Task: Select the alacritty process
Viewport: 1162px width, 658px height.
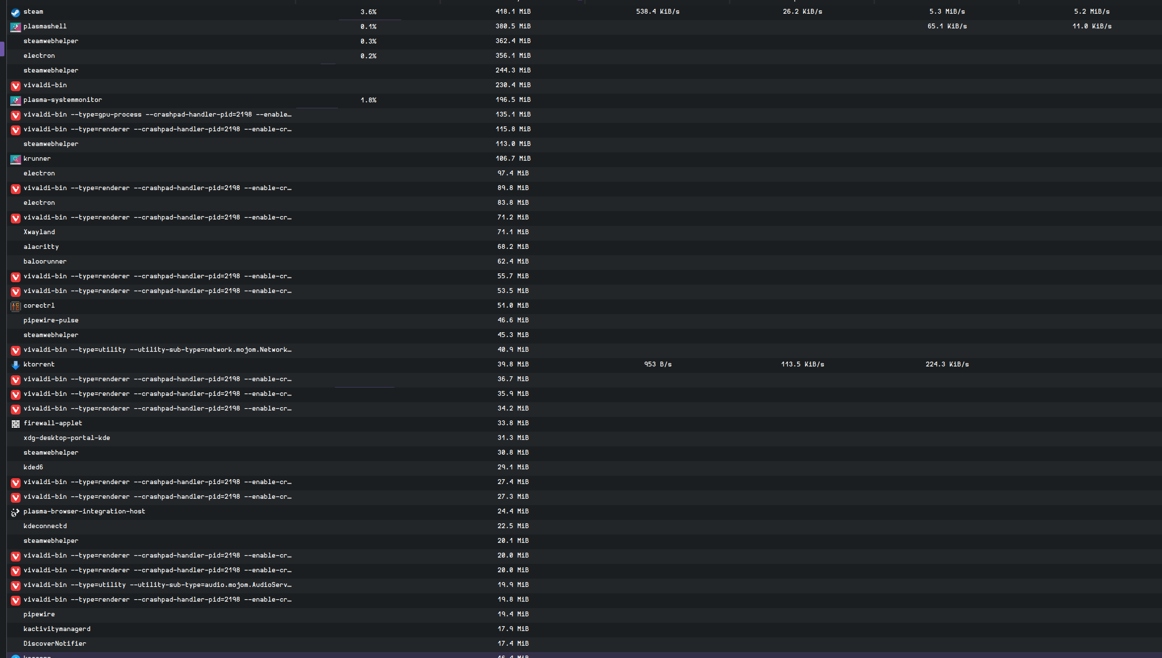Action: pyautogui.click(x=41, y=246)
